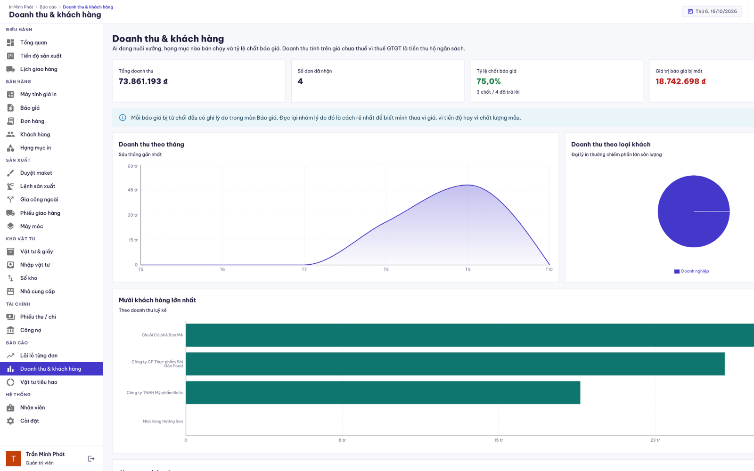Click the logout icon beside Trần Minh Phát
Screen dimensions: 754x471
click(91, 459)
